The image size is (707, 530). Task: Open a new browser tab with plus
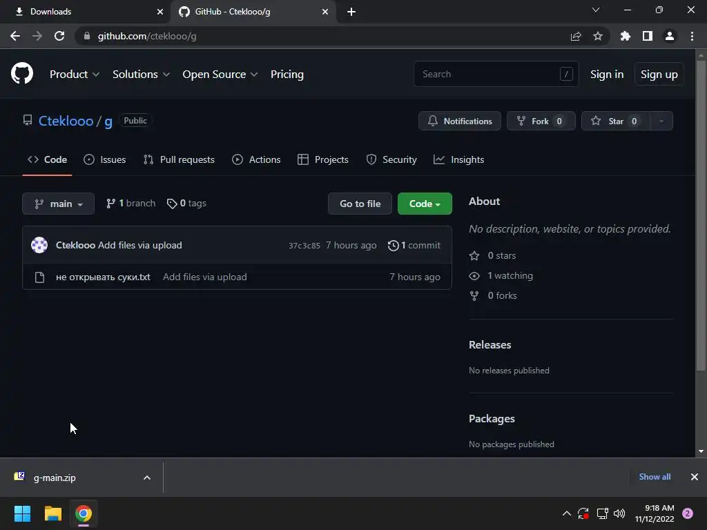(x=351, y=12)
